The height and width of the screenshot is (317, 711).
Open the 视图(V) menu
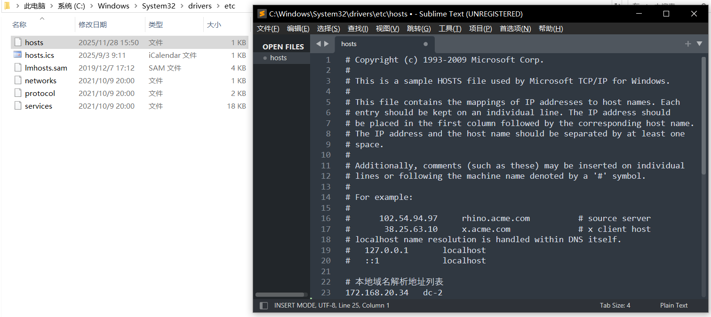coord(388,29)
